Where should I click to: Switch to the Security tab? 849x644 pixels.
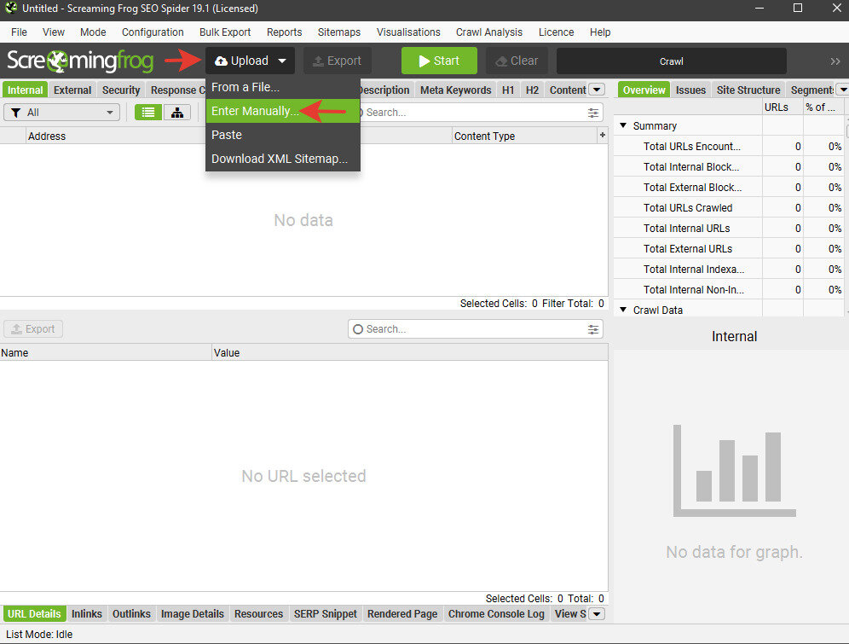(x=121, y=90)
